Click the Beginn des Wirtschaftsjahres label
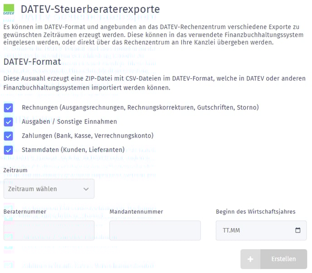 pos(256,211)
